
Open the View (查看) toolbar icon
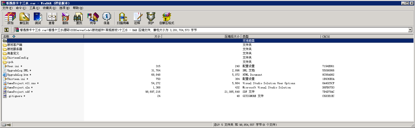coord(52,18)
